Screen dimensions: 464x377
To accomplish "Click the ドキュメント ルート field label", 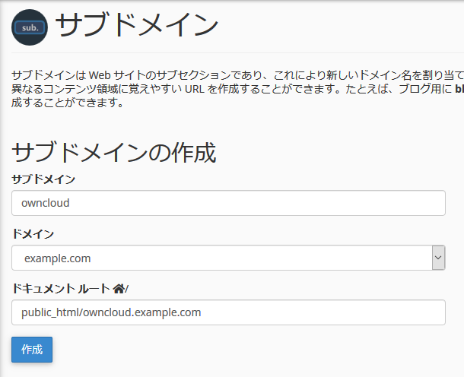I will click(x=61, y=289).
